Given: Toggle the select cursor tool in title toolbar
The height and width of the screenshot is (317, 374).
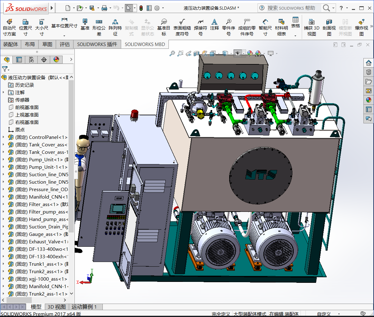Looking at the screenshot, I should 128,8.
